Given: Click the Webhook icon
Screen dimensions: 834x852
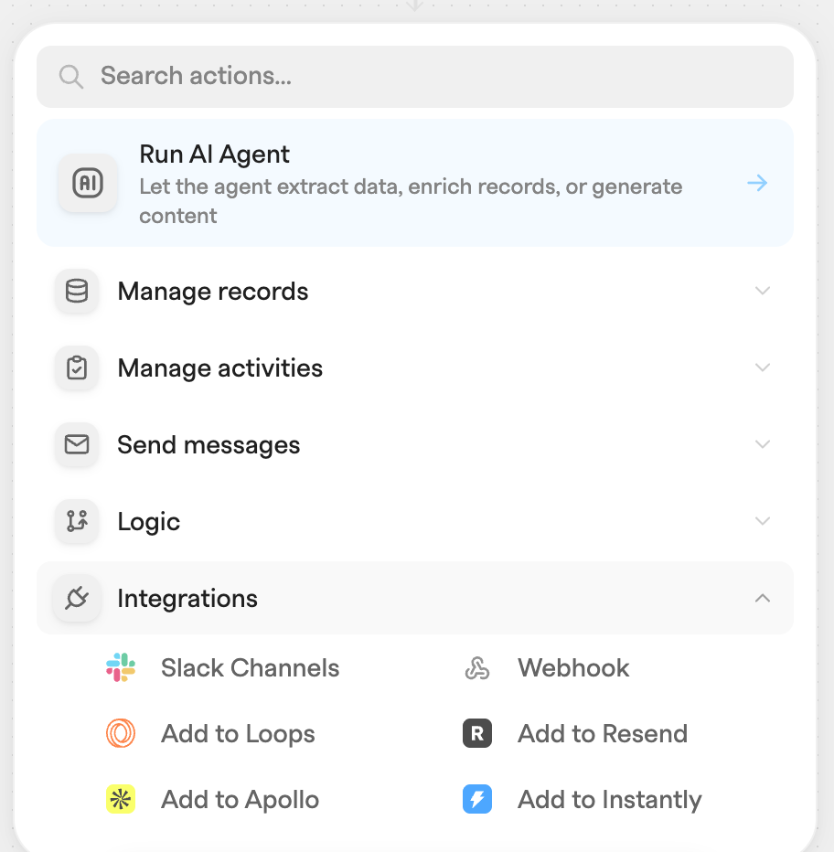Looking at the screenshot, I should (x=477, y=668).
